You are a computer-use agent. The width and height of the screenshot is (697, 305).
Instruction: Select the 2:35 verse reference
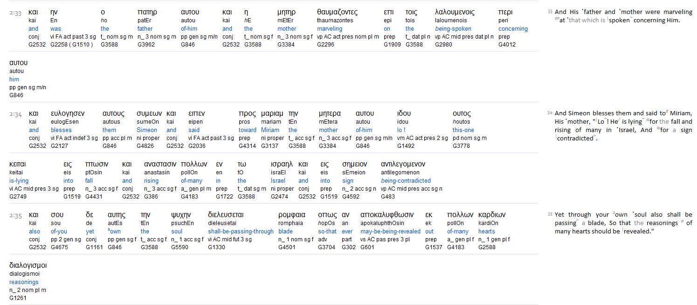[15, 216]
